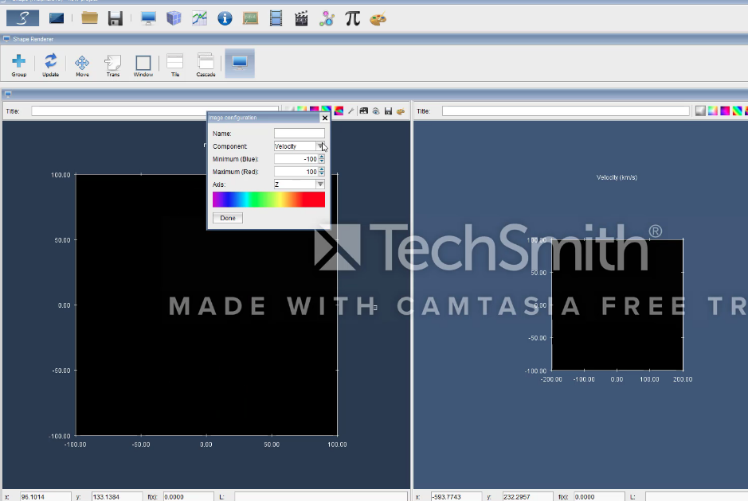The height and width of the screenshot is (501, 748).
Task: Open the molecule nodes module icon
Action: coord(327,18)
